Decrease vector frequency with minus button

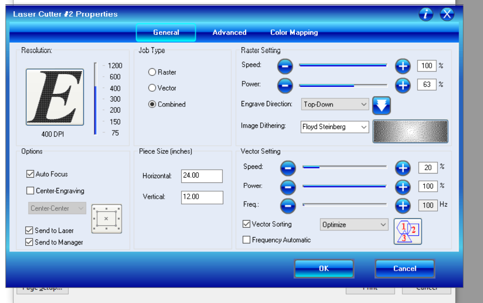[x=288, y=206]
